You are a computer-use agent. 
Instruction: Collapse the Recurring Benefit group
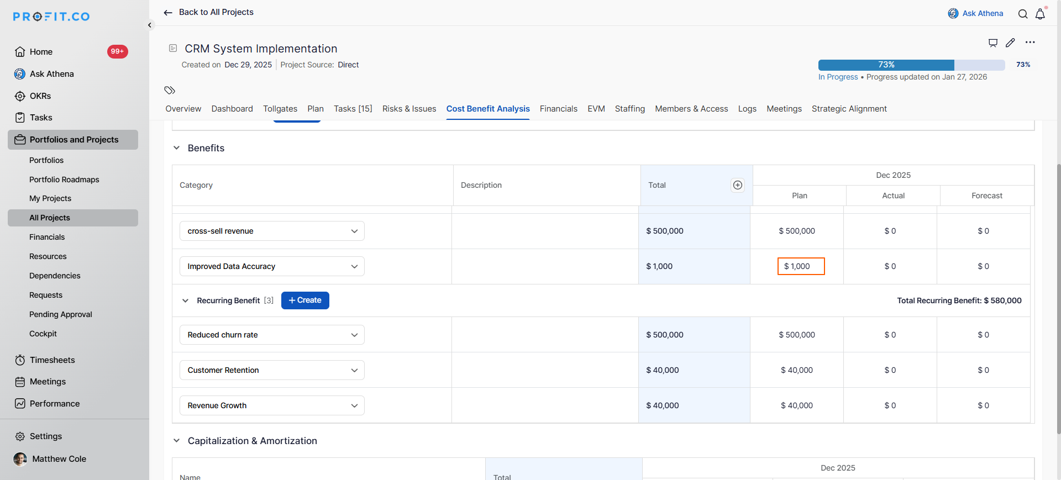185,300
